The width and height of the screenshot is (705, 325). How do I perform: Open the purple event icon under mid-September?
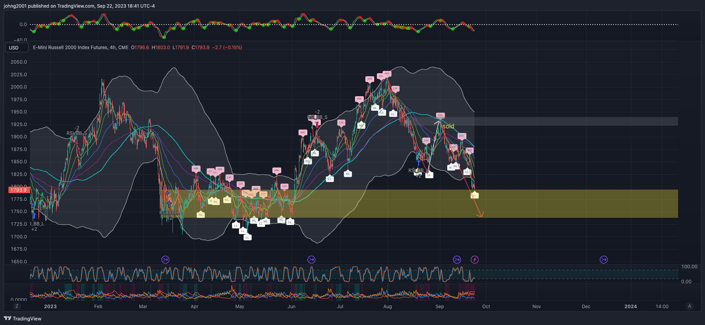(457, 260)
